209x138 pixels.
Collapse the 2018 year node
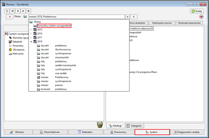tap(31, 41)
